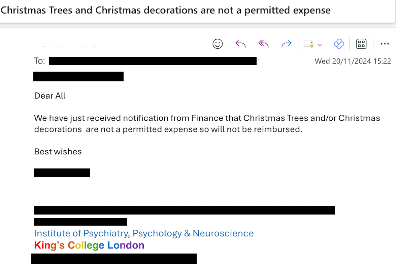Screen dimensions: 396x269
Task: Click the redacted recipient list after To:
Action: coord(153,61)
